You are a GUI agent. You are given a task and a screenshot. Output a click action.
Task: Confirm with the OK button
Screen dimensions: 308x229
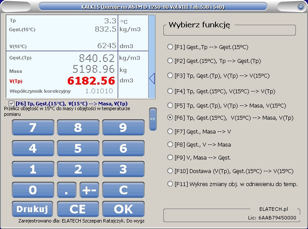[x=123, y=209]
